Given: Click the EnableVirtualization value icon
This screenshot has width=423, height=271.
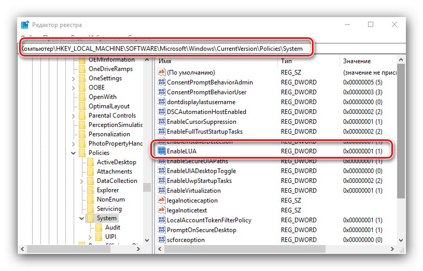Looking at the screenshot, I should 162,190.
